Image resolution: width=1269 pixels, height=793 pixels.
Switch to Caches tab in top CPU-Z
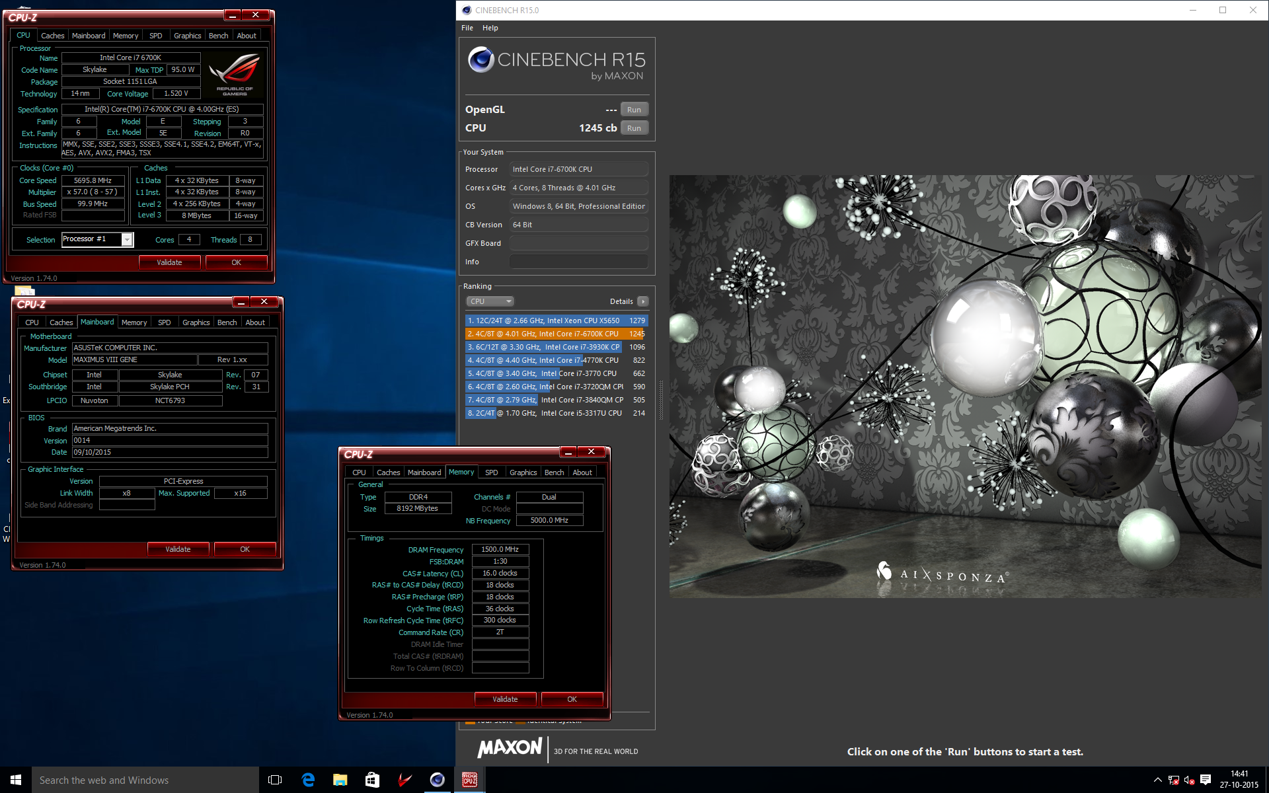(x=52, y=36)
